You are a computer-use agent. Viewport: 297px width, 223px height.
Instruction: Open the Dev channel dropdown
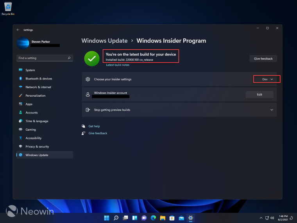[267, 79]
